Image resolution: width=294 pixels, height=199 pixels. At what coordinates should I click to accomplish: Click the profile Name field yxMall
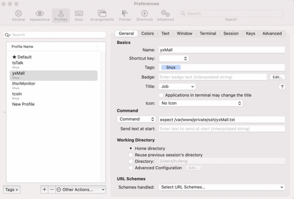point(222,50)
